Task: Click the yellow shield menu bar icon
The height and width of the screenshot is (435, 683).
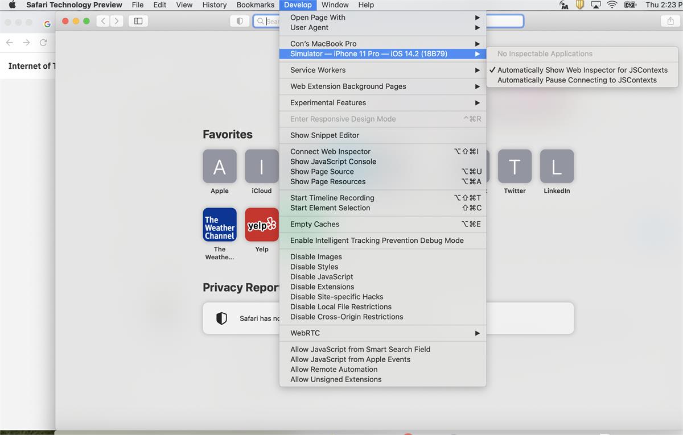Action: point(580,5)
